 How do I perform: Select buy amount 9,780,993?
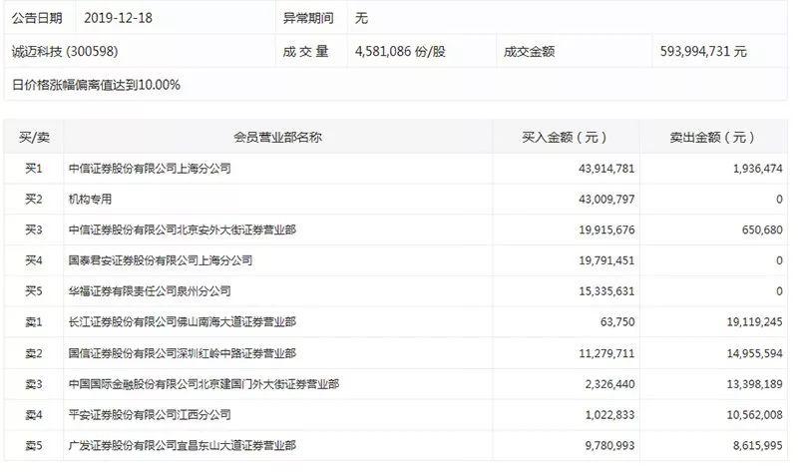[x=609, y=445]
